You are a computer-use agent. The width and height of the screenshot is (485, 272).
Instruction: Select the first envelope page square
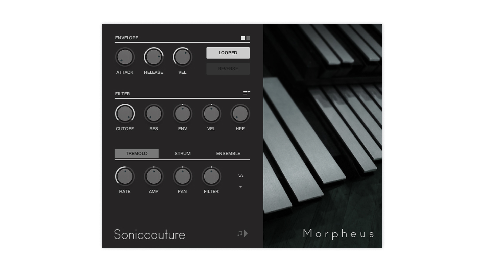[243, 38]
